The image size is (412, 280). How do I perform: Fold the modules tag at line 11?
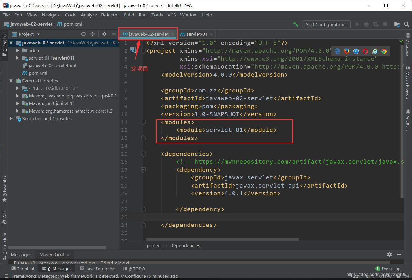[143, 122]
